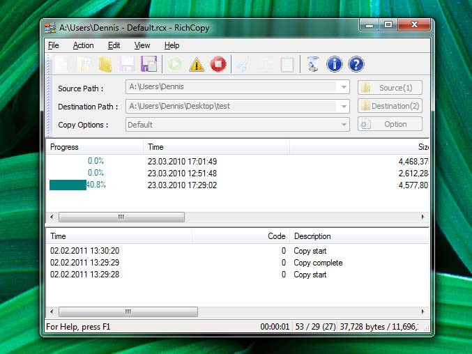Click the Time column header in progress list
The height and width of the screenshot is (354, 472).
(x=216, y=147)
